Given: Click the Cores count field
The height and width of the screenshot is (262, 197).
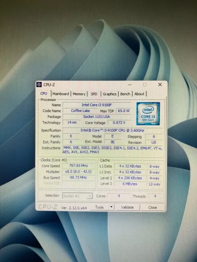Looking at the screenshot, I should pos(119,196).
